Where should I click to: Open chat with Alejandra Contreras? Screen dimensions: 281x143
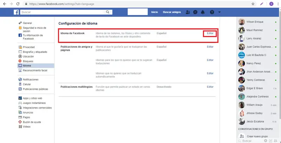(x=258, y=97)
